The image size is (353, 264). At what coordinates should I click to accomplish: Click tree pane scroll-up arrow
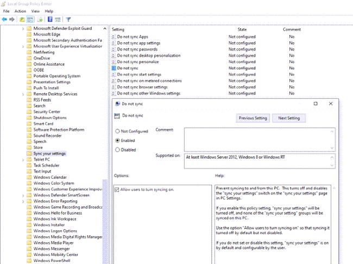(105, 29)
